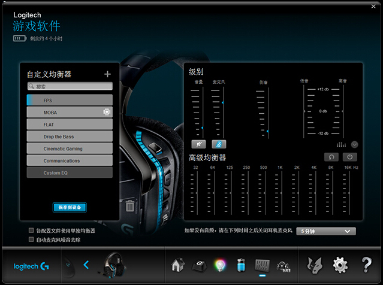Open lighting settings bulb icon
Viewport: 383px width, 285px height.
[x=220, y=265]
